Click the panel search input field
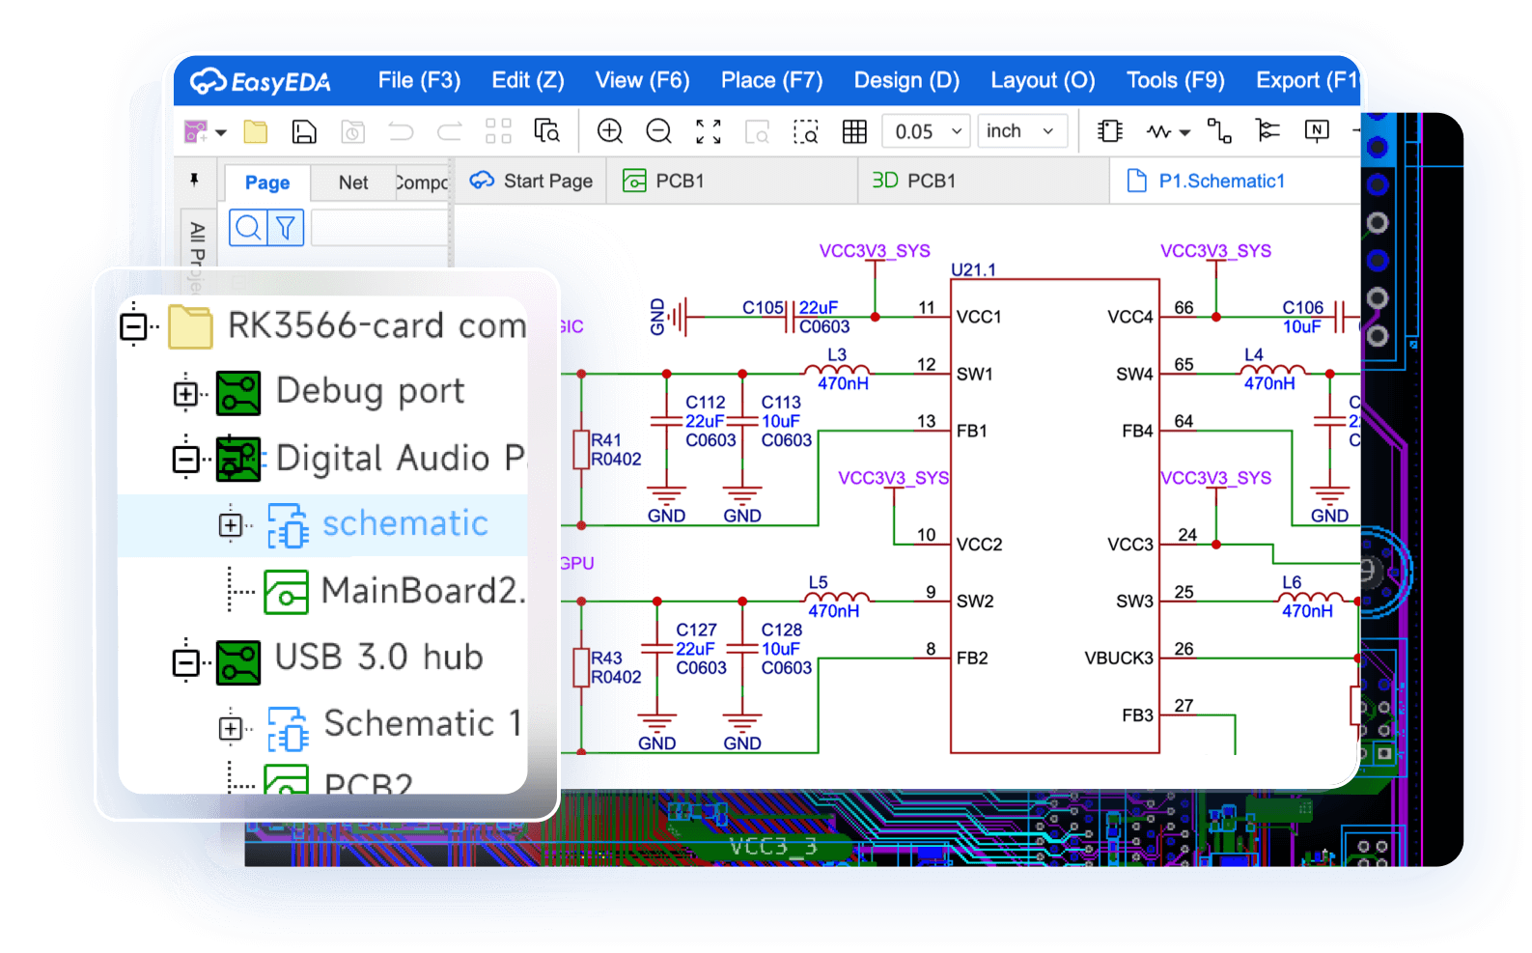 pos(378,229)
